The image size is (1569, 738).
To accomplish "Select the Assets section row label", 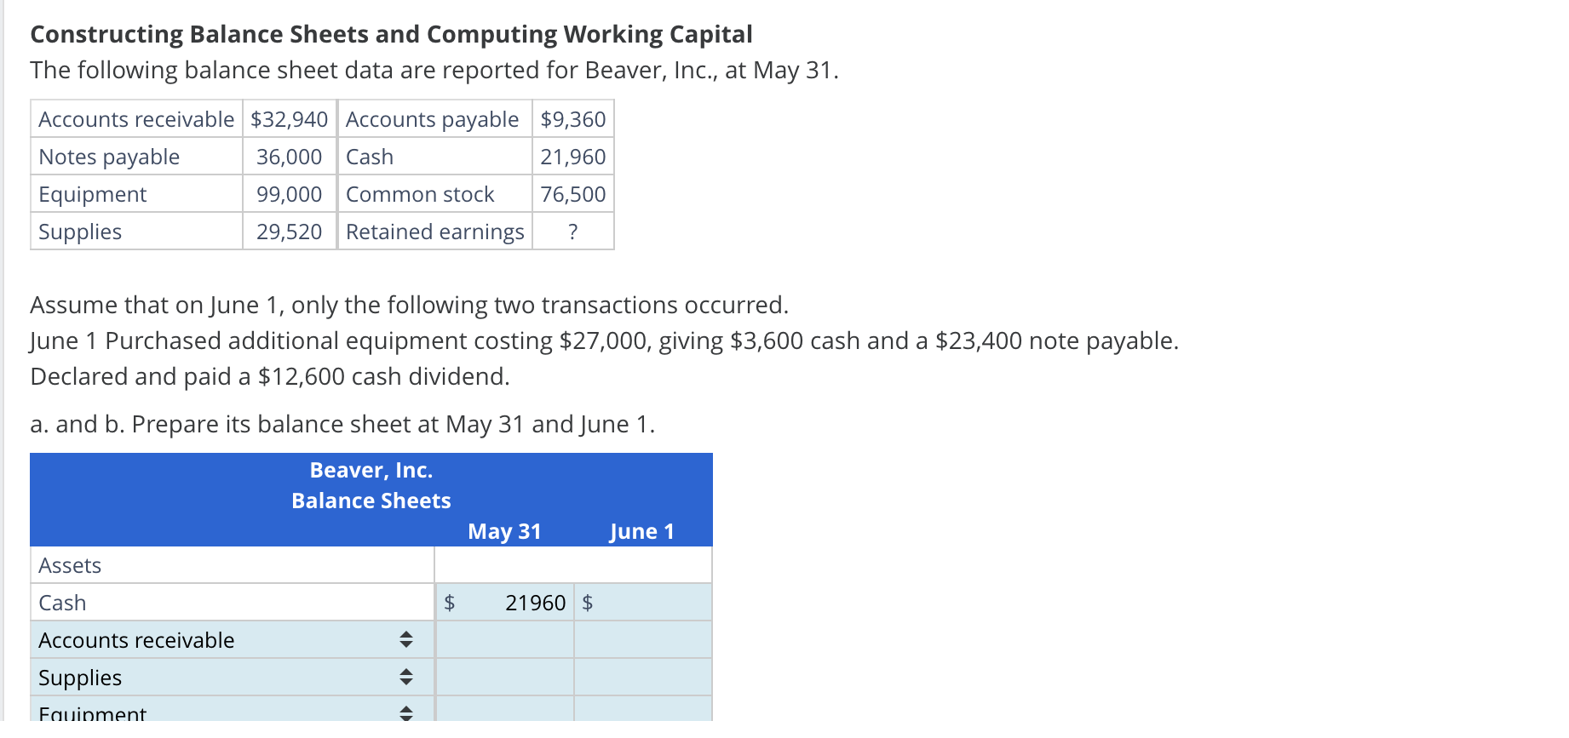I will [x=69, y=564].
